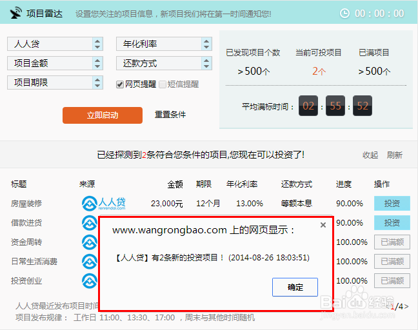Click the 操作 column header
This screenshot has width=418, height=330.
click(382, 184)
